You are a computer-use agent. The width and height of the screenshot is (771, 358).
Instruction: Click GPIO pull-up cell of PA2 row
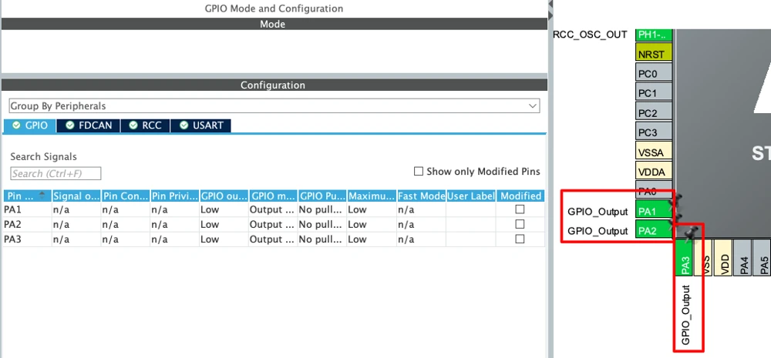click(322, 225)
